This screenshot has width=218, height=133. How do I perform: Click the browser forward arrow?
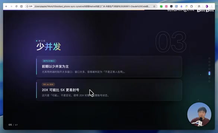point(11,6)
